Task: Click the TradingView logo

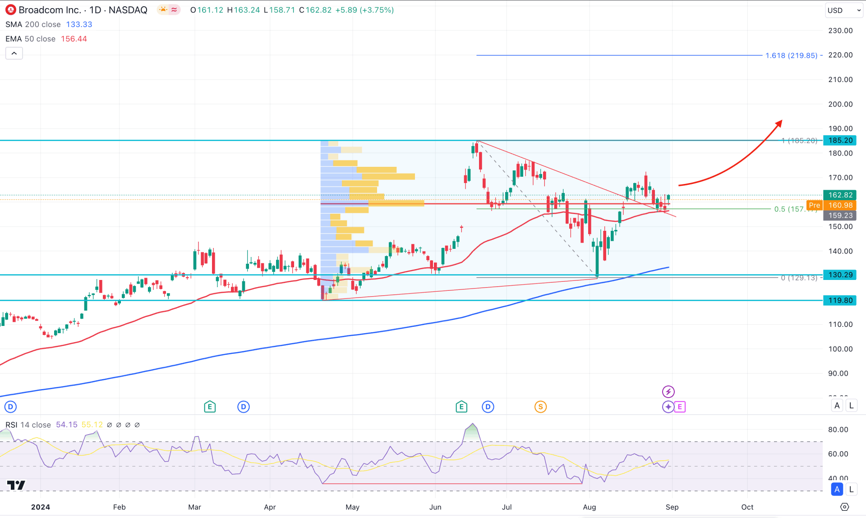Action: click(x=16, y=485)
